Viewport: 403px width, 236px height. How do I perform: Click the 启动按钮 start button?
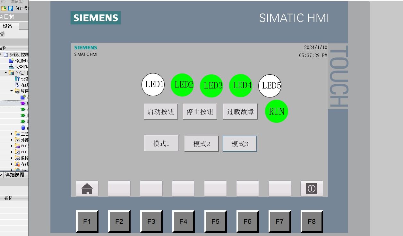click(x=161, y=112)
